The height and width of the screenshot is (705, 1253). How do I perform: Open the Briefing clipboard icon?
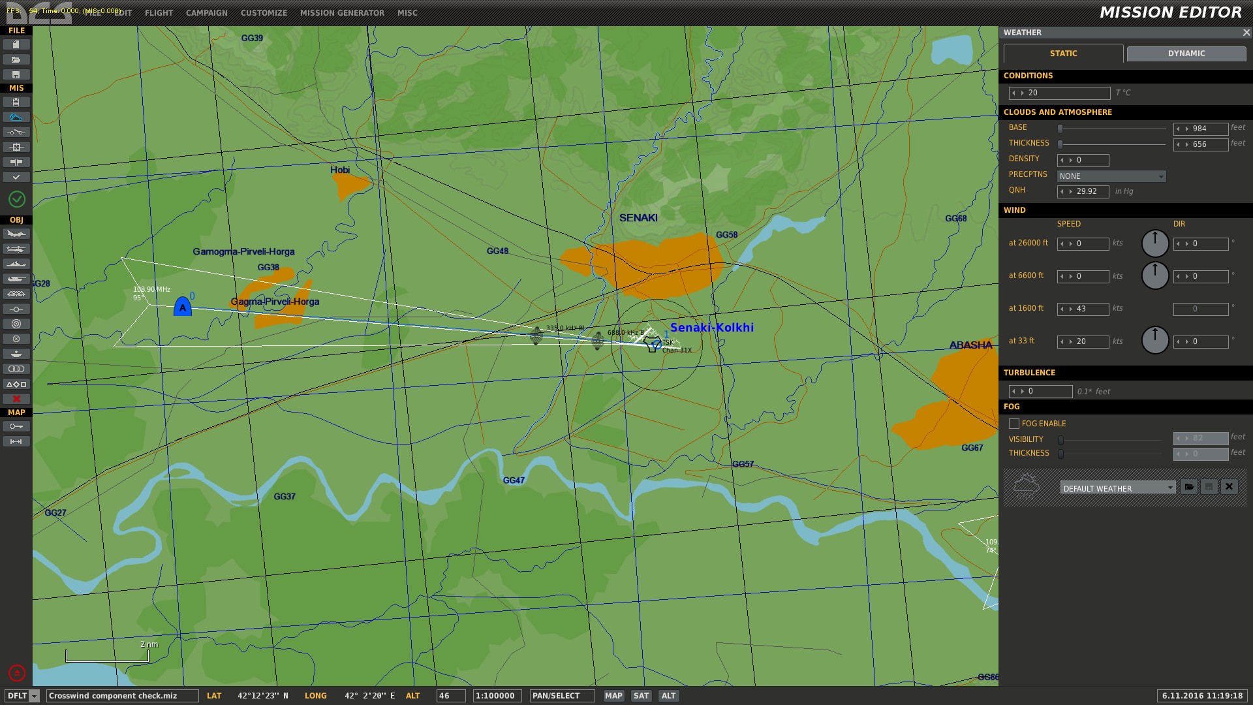coord(16,102)
